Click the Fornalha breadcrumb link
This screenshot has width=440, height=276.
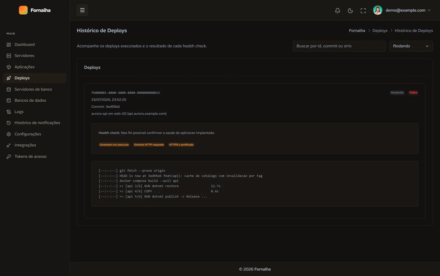(x=357, y=30)
